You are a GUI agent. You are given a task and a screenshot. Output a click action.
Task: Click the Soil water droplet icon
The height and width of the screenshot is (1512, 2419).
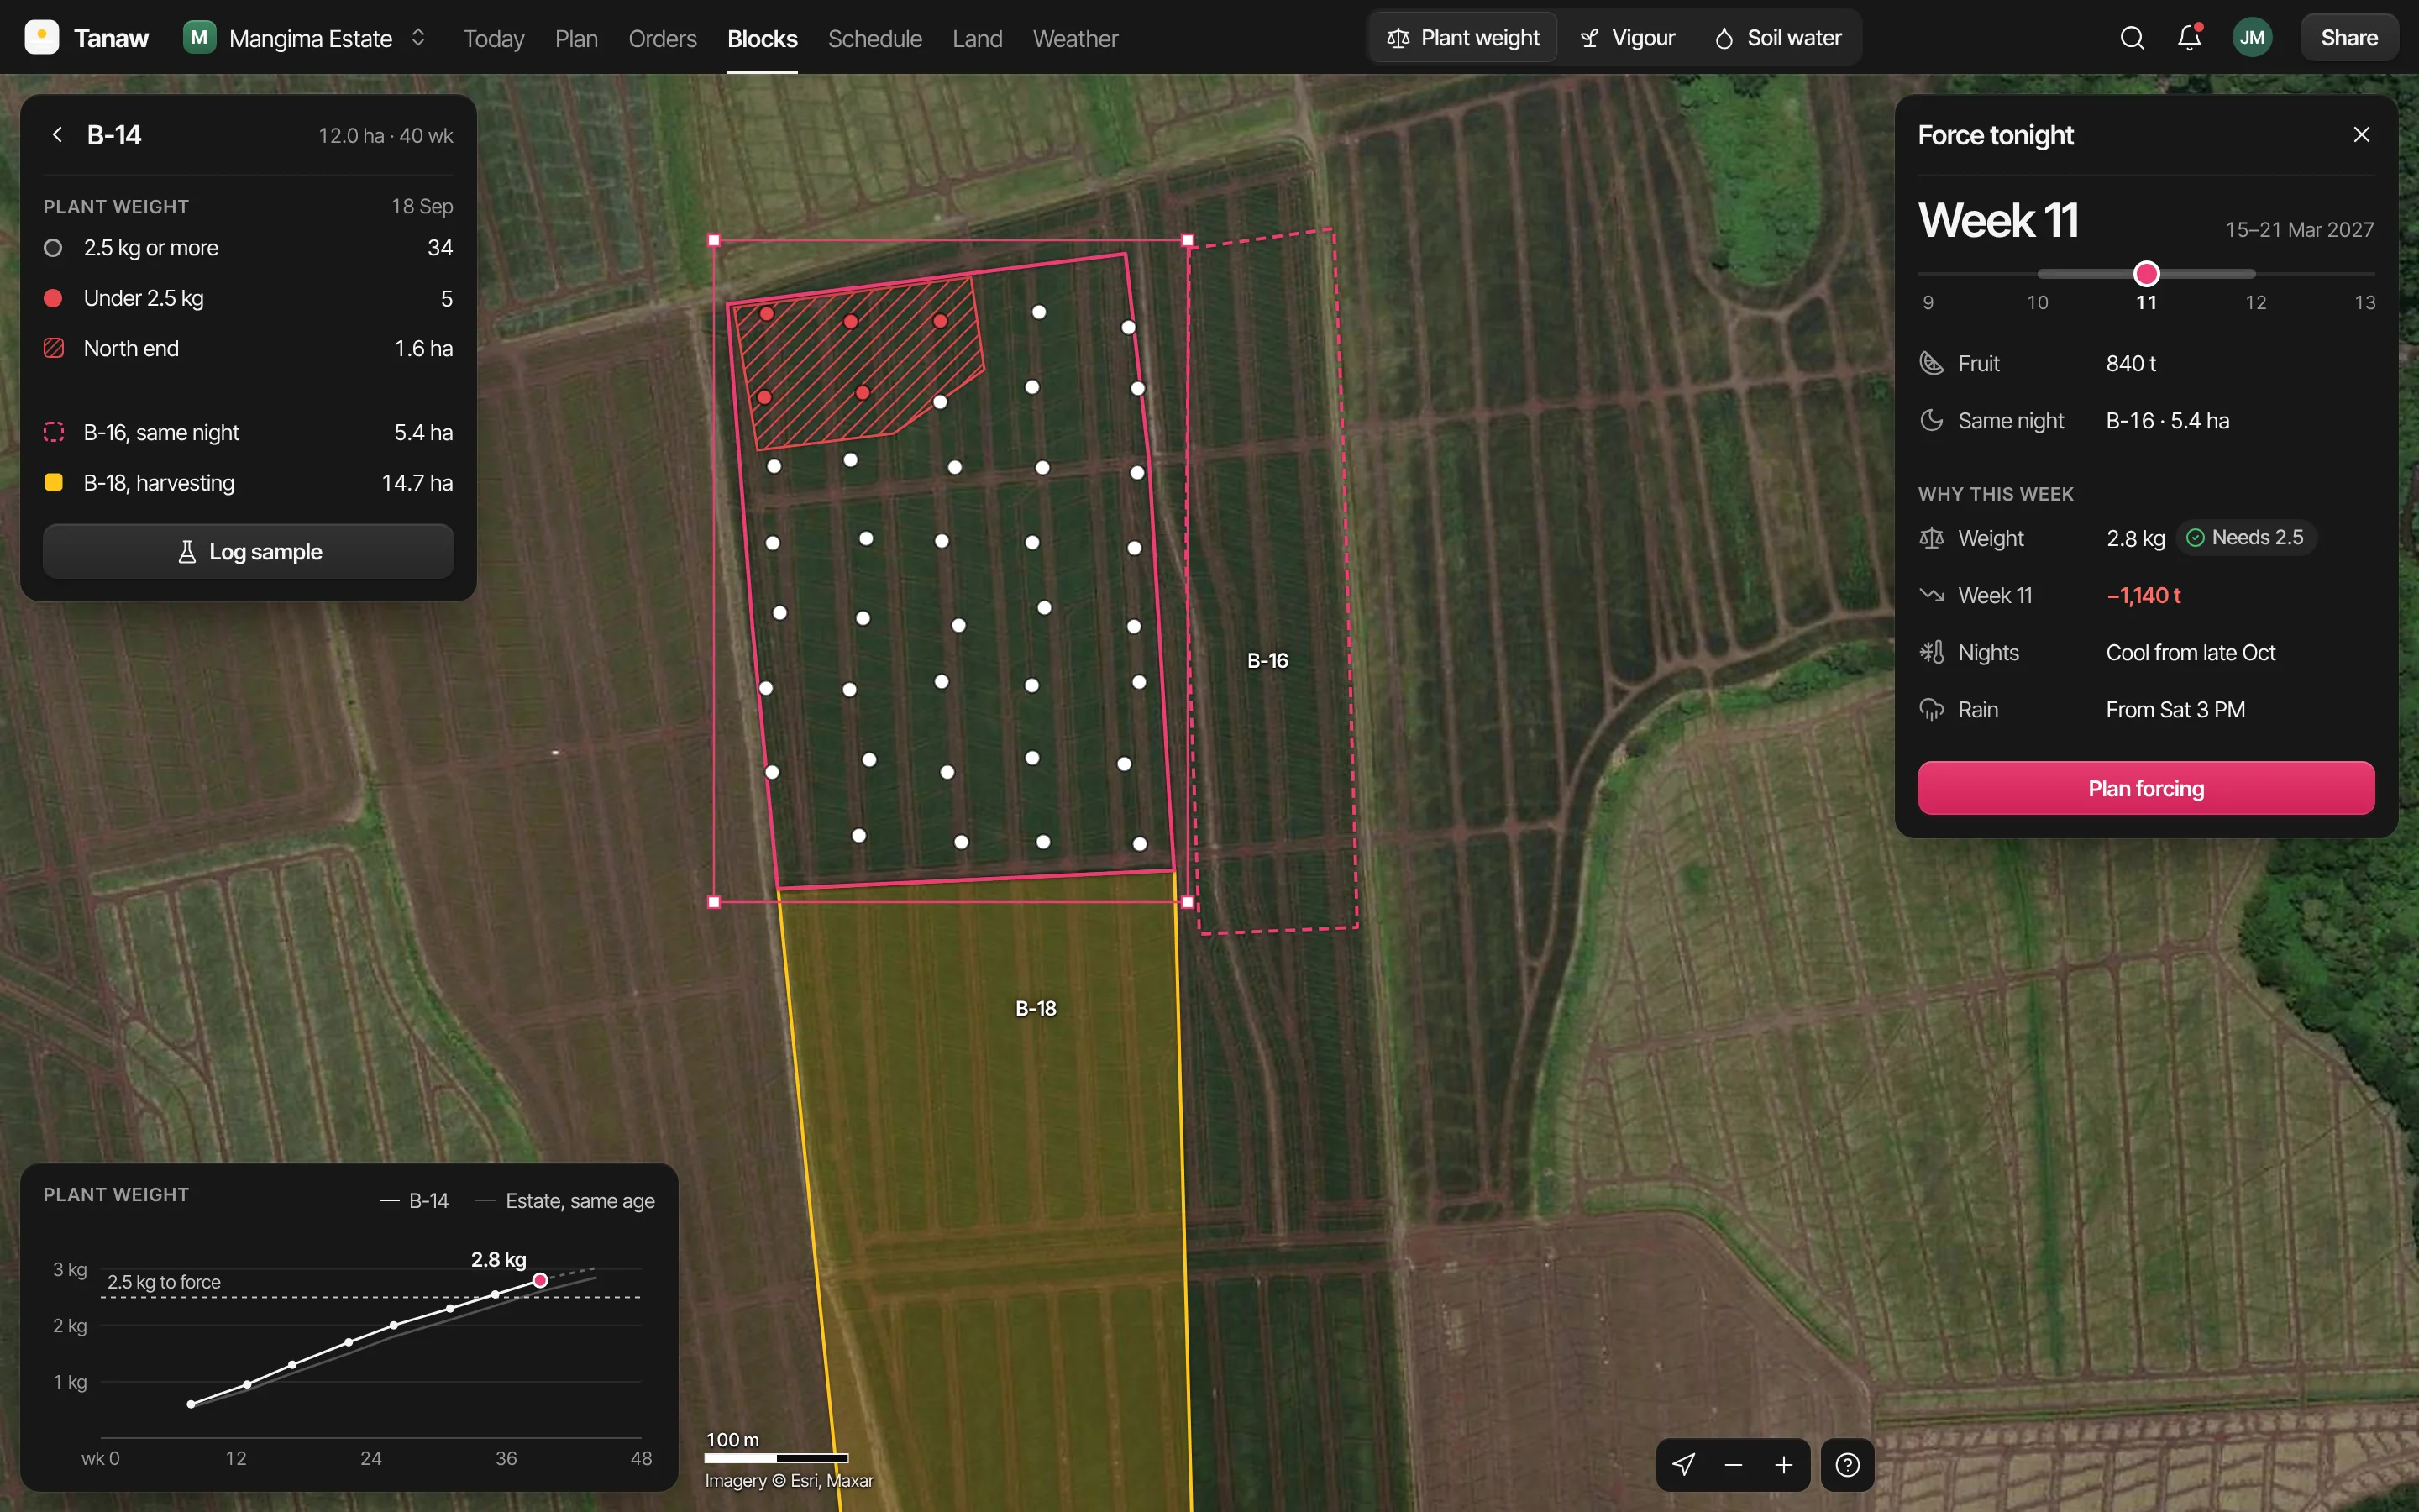coord(1724,38)
